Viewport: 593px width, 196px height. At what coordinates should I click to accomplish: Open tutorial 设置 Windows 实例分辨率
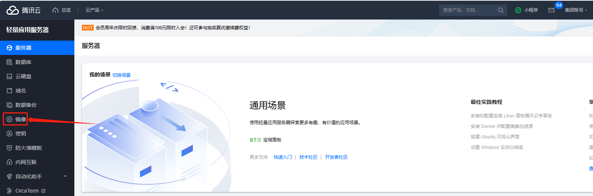click(497, 147)
